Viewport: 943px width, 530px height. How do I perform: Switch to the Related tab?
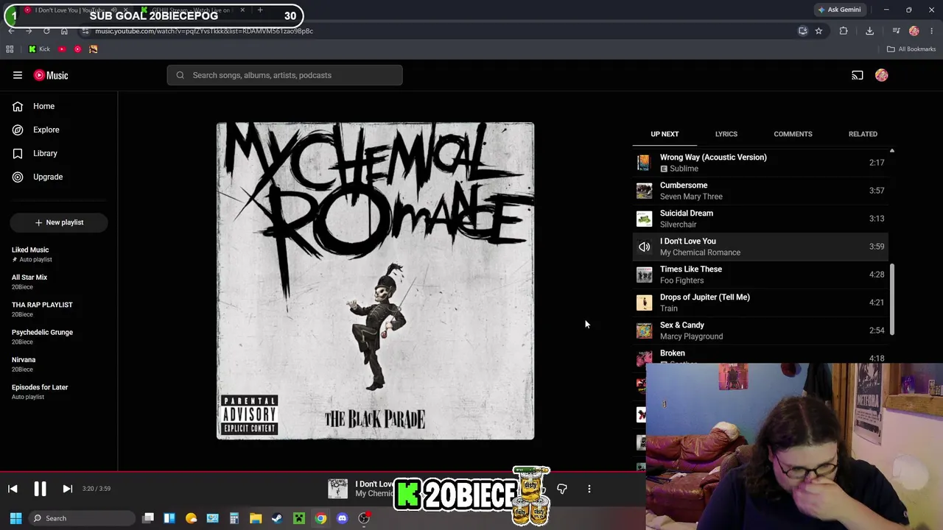(x=863, y=134)
